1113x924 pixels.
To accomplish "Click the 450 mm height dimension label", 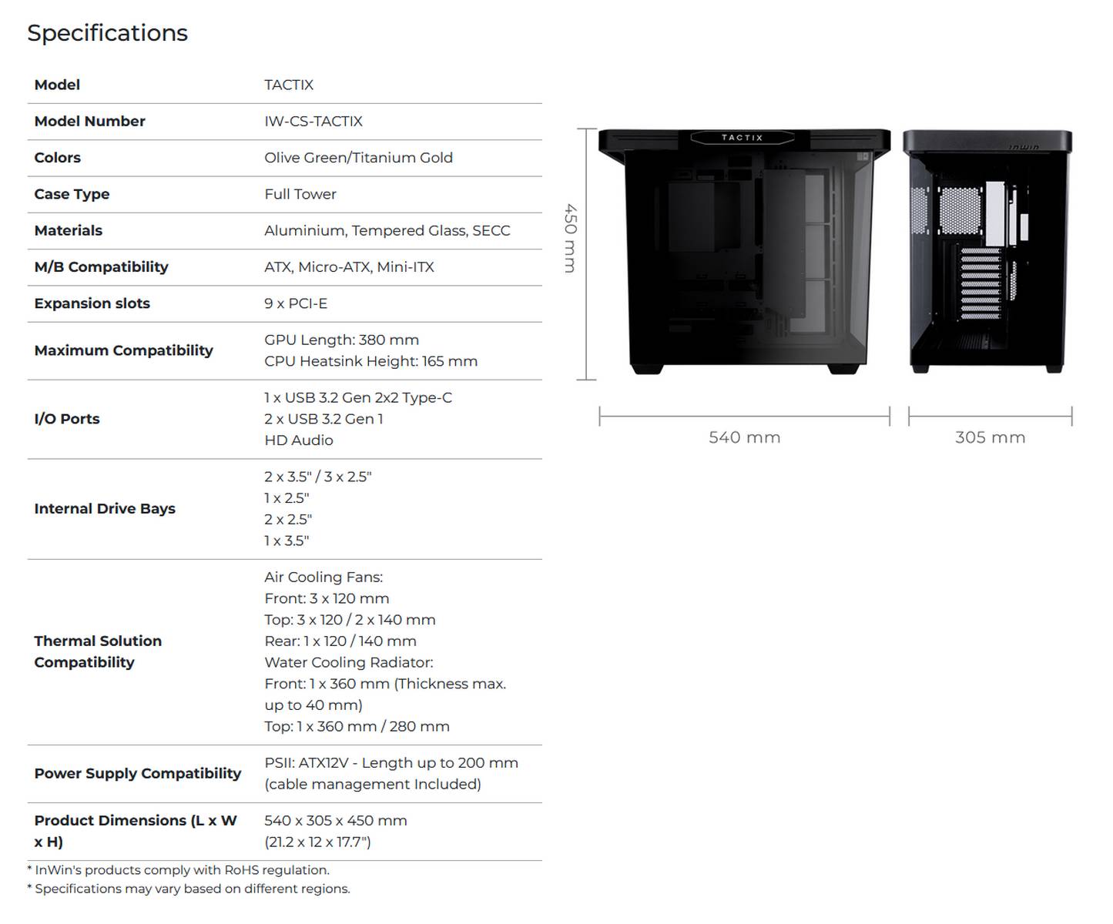I will coord(570,238).
